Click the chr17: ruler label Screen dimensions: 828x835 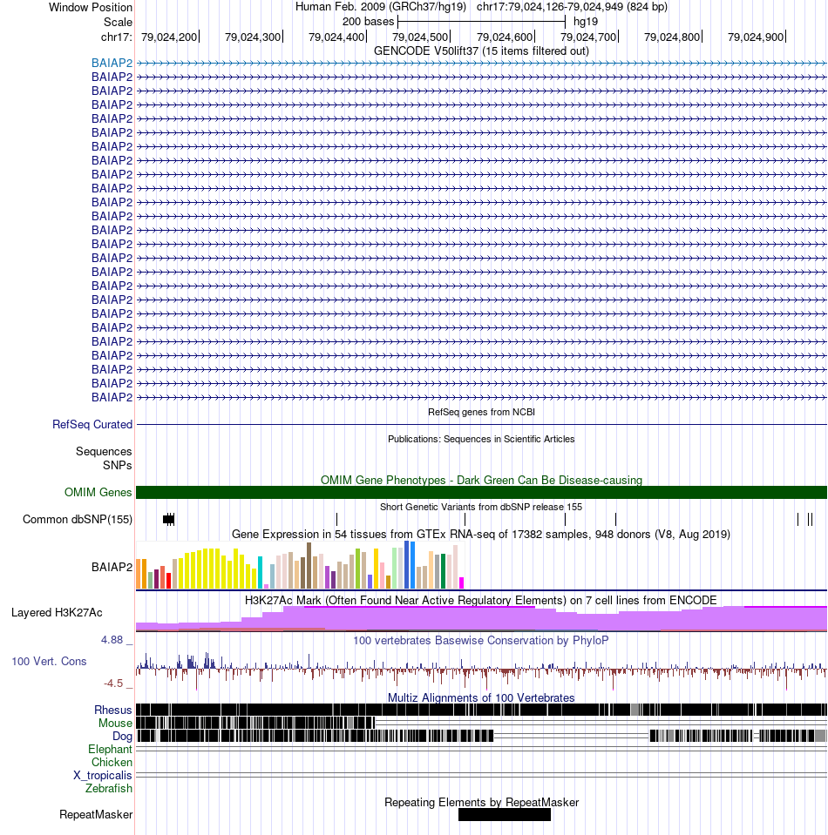tap(116, 37)
